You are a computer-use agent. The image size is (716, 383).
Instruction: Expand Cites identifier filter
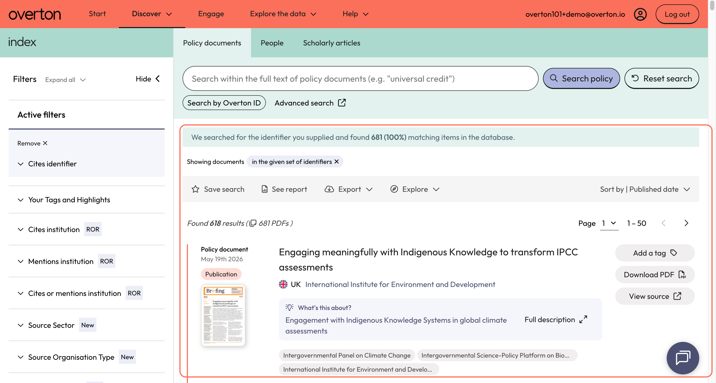click(x=47, y=164)
